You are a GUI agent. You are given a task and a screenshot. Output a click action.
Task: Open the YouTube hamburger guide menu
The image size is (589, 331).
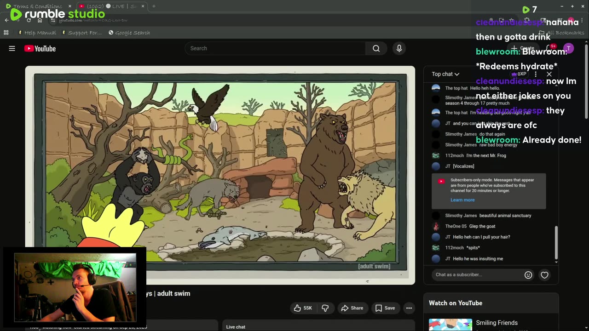(12, 48)
